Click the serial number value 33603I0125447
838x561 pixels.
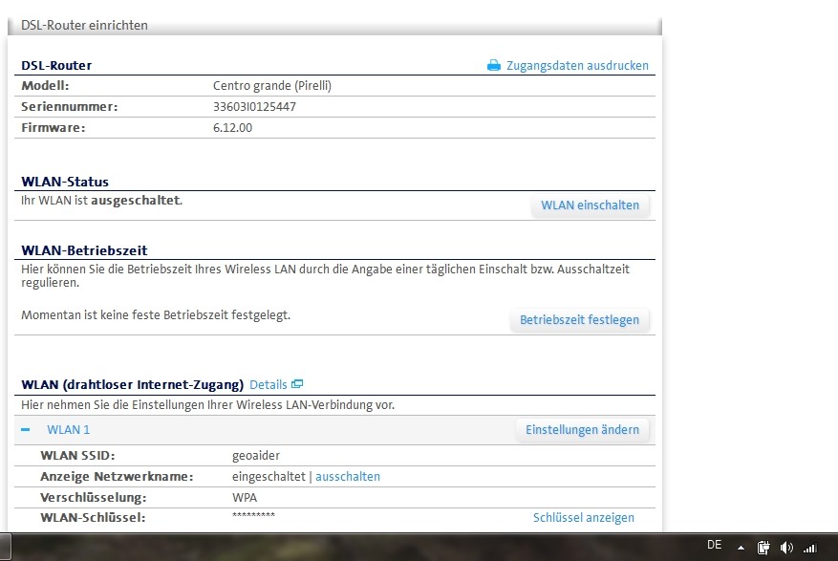click(254, 107)
